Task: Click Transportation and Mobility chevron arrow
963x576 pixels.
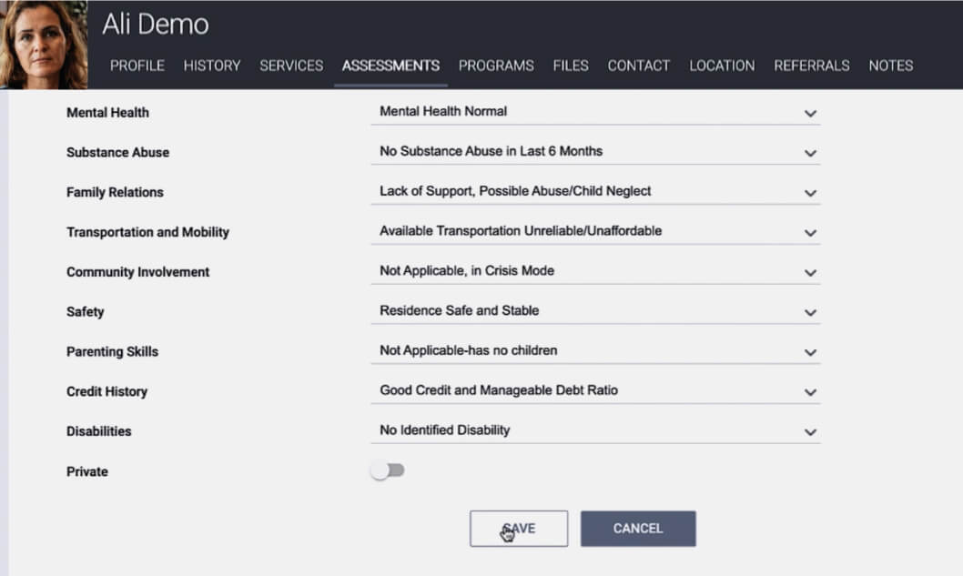Action: [x=810, y=233]
